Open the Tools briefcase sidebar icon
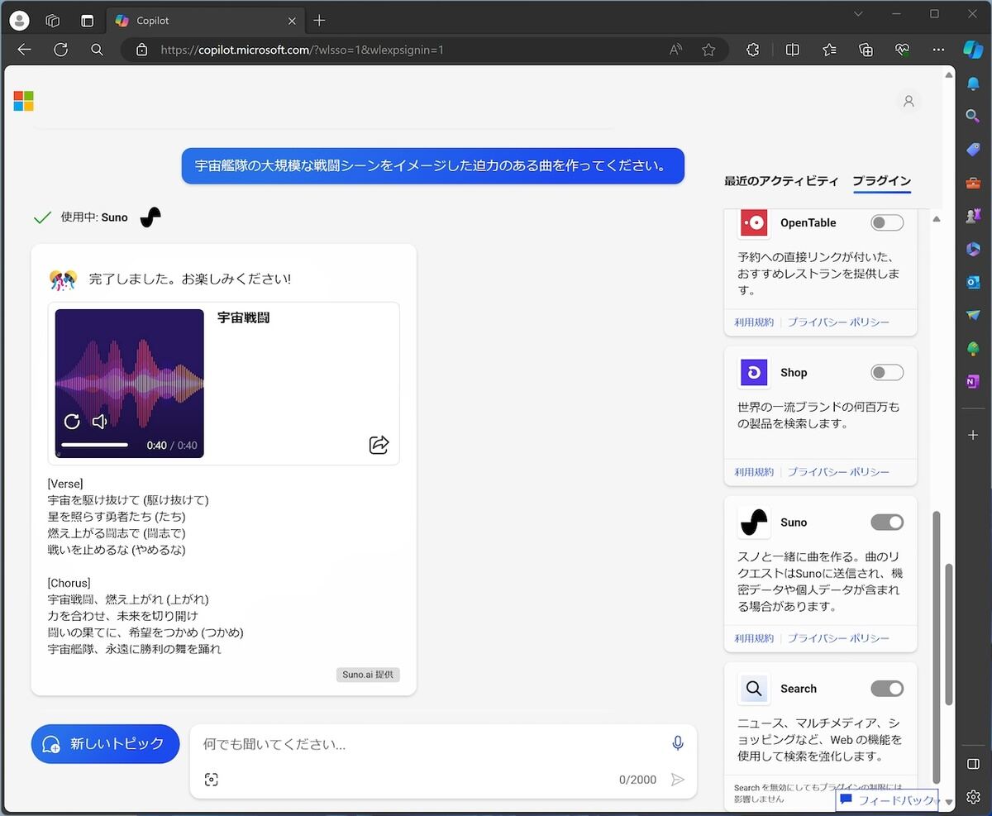992x816 pixels. (973, 183)
